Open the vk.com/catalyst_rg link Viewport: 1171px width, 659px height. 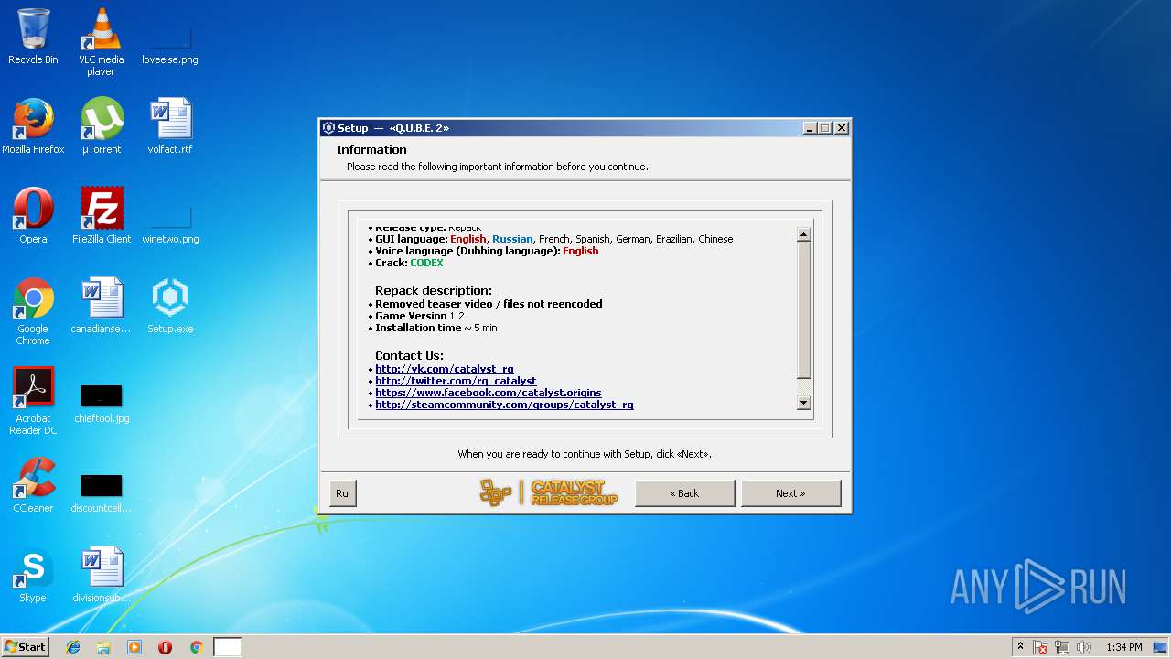point(445,369)
